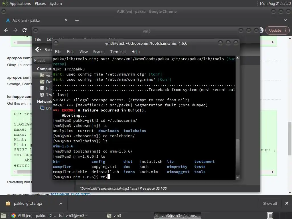This screenshot has height=219, width=292.
Task: Open the terminal's File menu
Action: [58, 52]
